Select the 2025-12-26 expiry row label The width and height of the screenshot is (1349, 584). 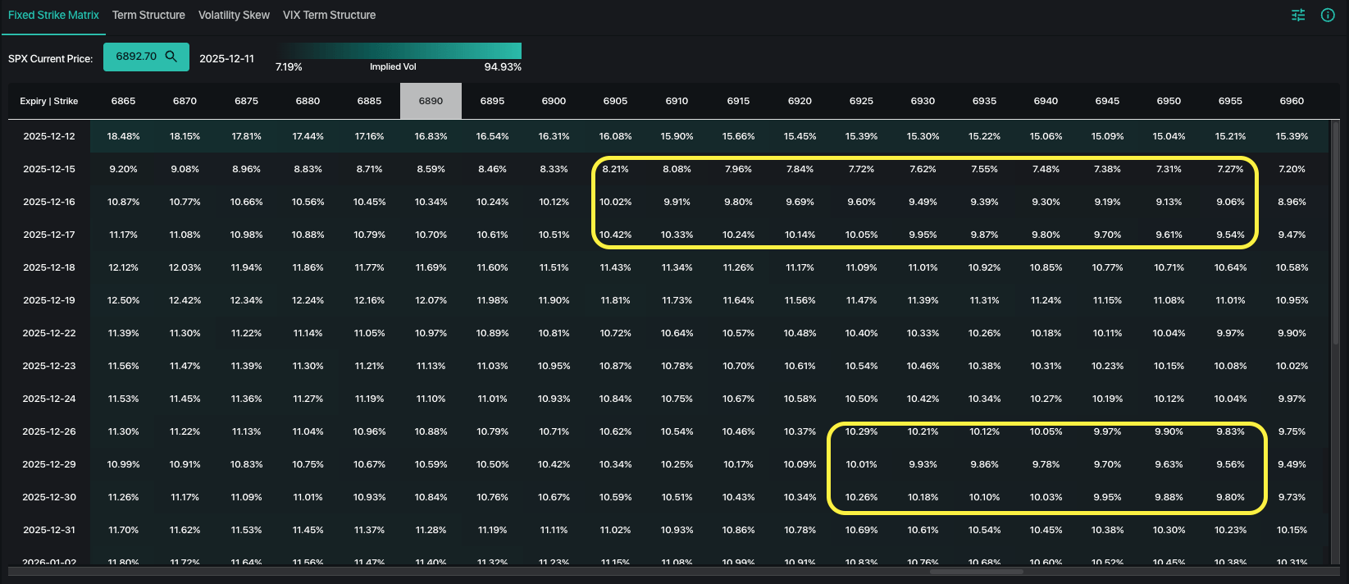click(x=49, y=431)
